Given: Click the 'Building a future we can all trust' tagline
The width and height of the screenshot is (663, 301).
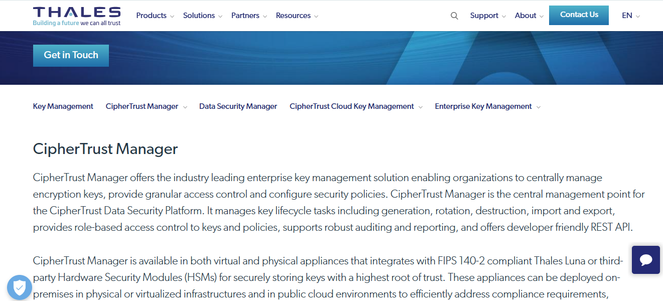Looking at the screenshot, I should 77,23.
